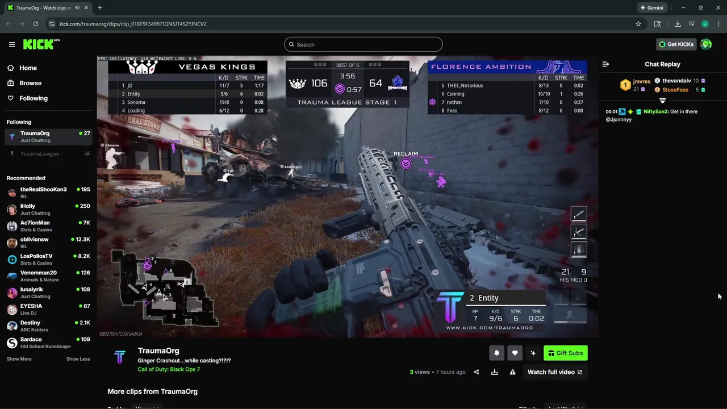This screenshot has height=409, width=727.
Task: Select the Chat Replay title
Action: [662, 64]
